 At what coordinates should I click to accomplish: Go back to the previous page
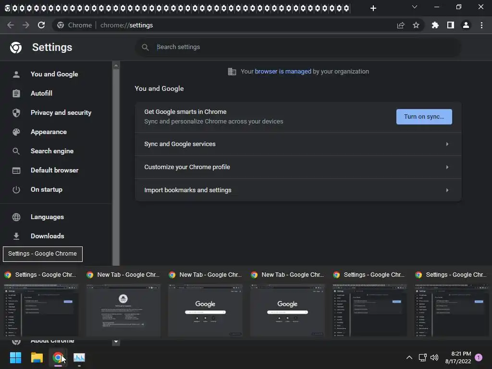(x=11, y=25)
